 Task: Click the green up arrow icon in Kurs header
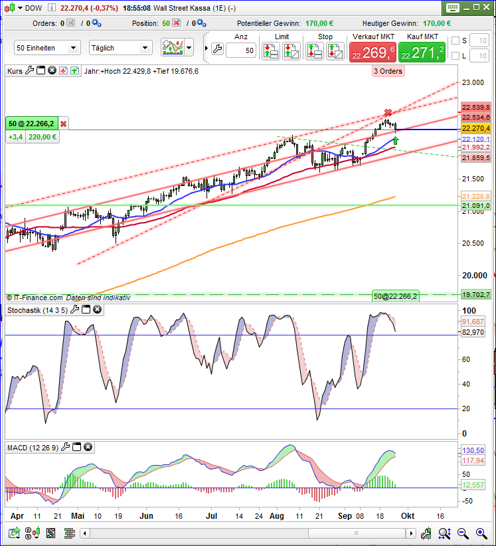(74, 70)
